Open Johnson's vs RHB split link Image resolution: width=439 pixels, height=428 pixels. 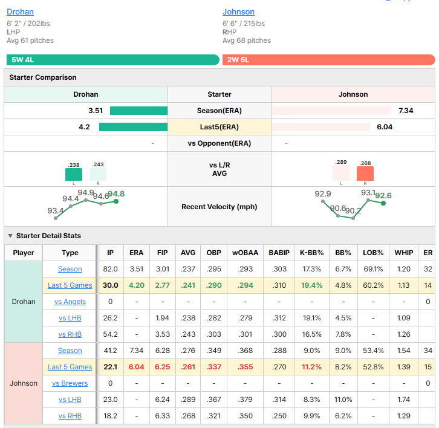[x=70, y=416]
